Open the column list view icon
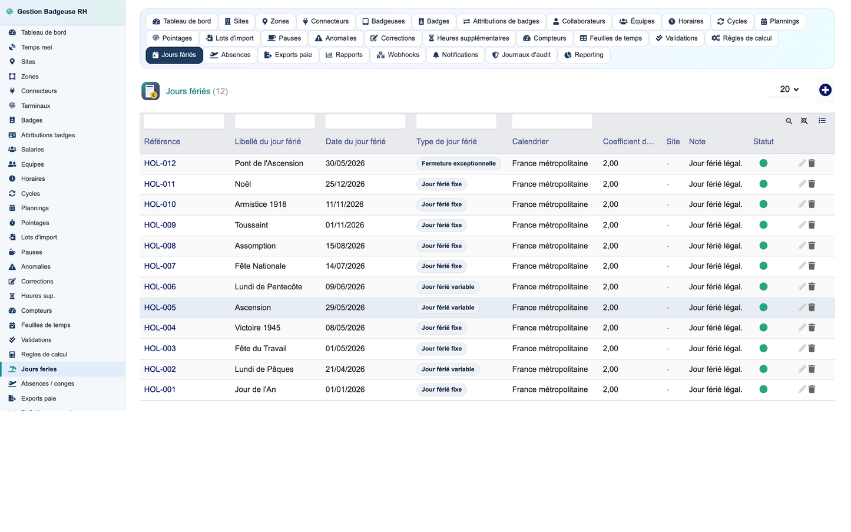The image size is (851, 532). (x=822, y=121)
